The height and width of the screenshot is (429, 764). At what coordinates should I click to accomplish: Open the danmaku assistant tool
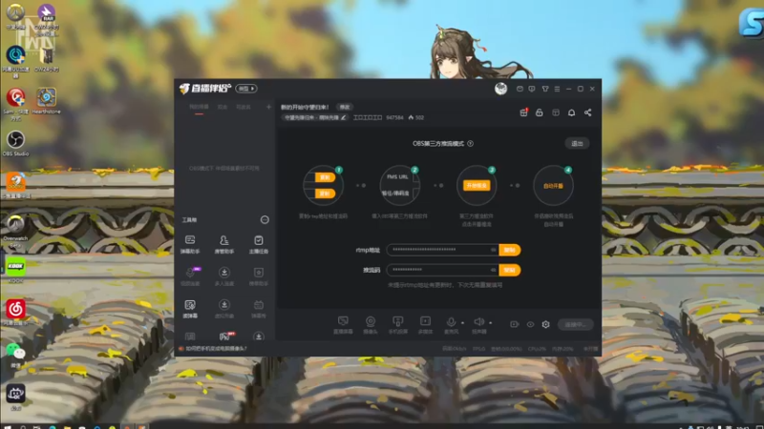click(190, 244)
